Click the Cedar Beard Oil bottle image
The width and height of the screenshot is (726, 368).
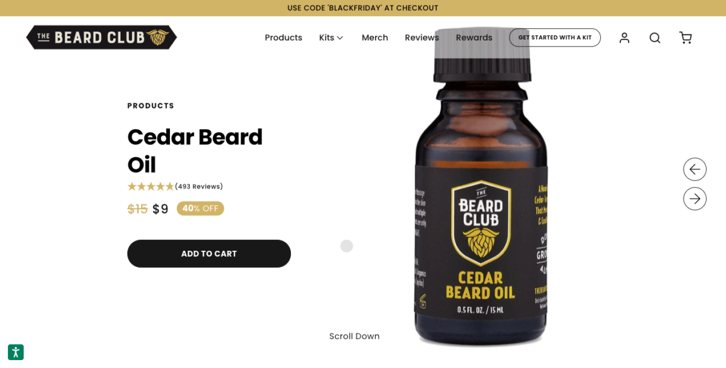point(482,187)
